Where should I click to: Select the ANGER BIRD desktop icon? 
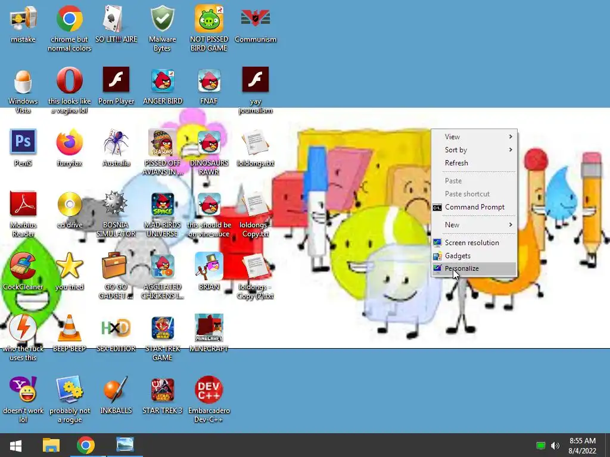(x=162, y=81)
